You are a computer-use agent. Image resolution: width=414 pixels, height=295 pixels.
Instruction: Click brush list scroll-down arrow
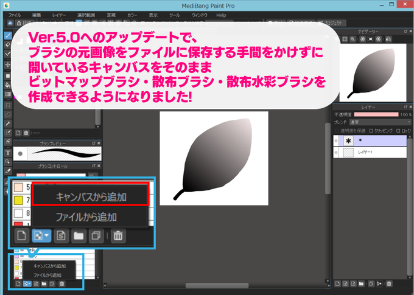[x=98, y=277]
